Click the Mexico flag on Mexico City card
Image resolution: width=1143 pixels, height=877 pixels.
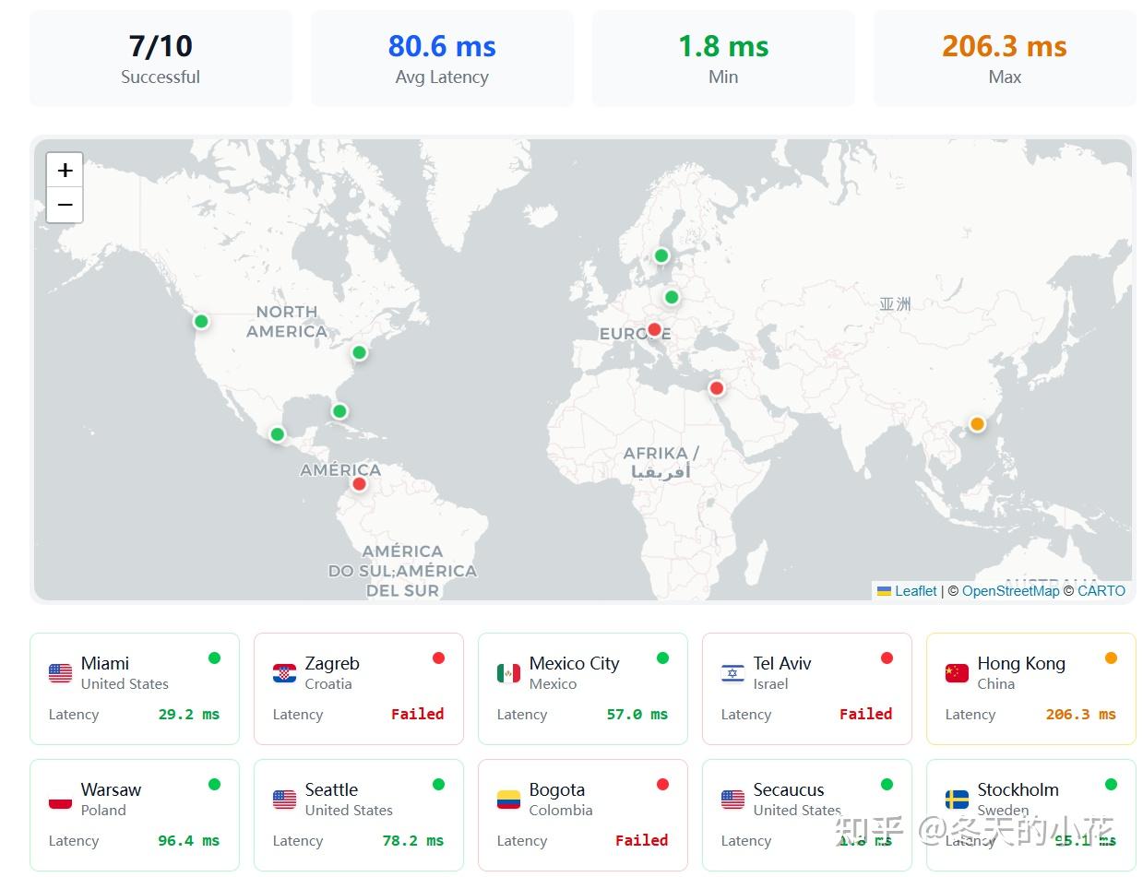point(508,673)
